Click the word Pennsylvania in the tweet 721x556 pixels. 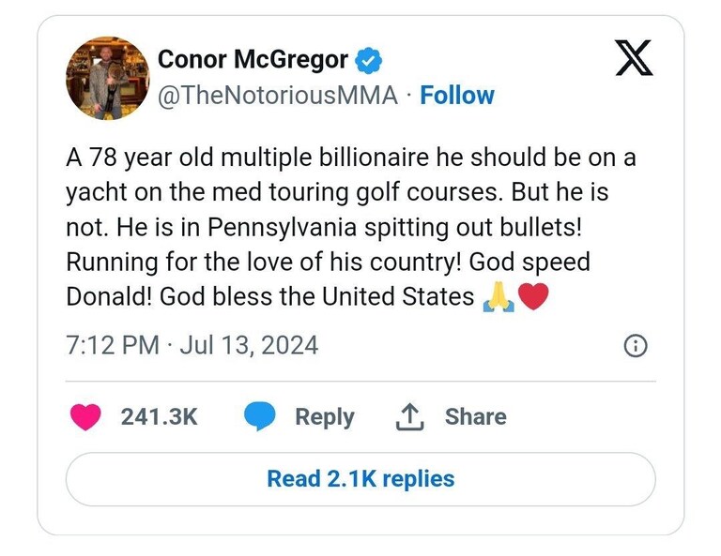pos(283,227)
